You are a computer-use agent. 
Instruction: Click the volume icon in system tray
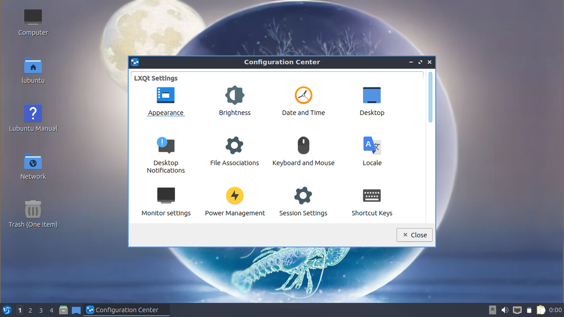click(505, 310)
